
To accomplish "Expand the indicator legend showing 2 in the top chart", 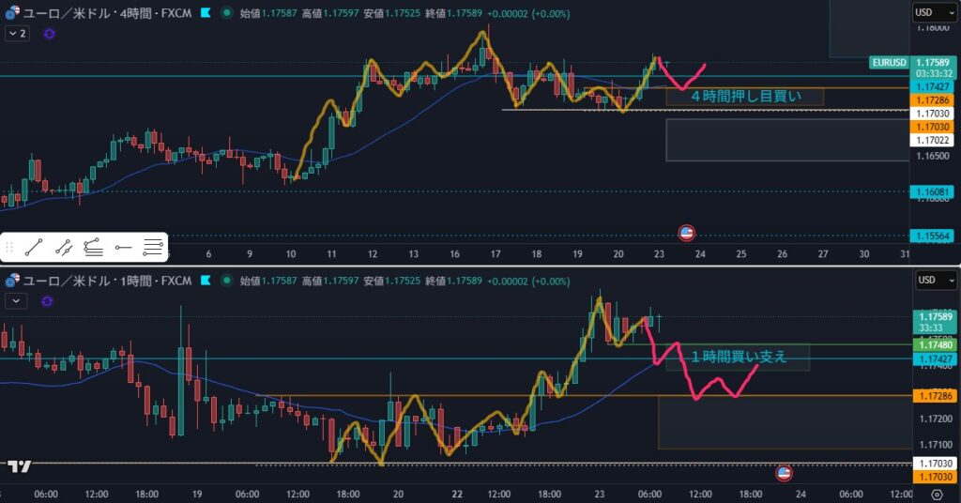I will 17,34.
